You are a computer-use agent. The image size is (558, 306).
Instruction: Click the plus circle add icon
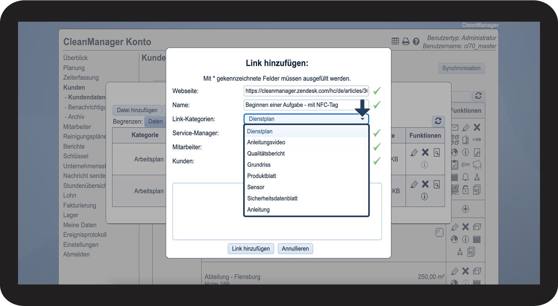pyautogui.click(x=465, y=209)
